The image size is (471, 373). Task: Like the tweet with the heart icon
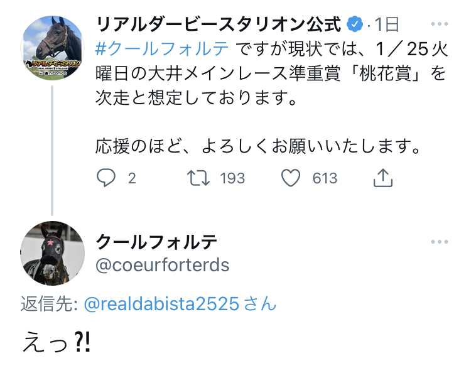pyautogui.click(x=290, y=178)
